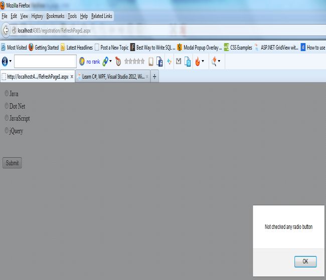Image resolution: width=326 pixels, height=280 pixels.
Task: Open the History menu
Action: pyautogui.click(x=37, y=16)
